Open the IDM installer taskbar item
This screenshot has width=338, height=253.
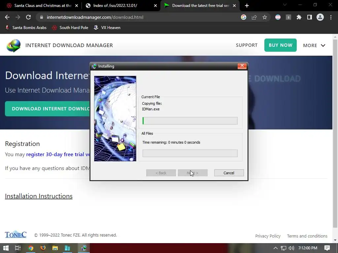[x=84, y=248]
